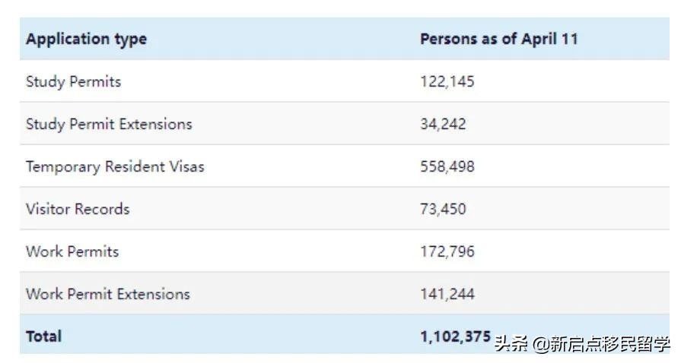Click the 558,498 visas value
The image size is (681, 363).
tap(447, 167)
